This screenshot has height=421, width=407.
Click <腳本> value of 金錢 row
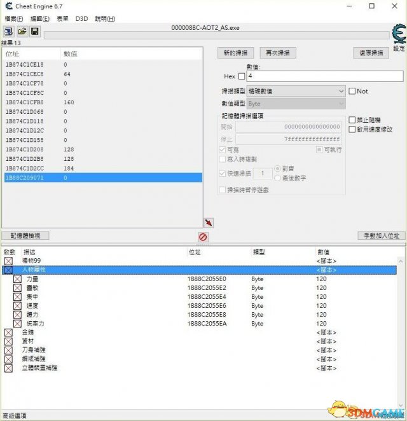[x=326, y=333]
